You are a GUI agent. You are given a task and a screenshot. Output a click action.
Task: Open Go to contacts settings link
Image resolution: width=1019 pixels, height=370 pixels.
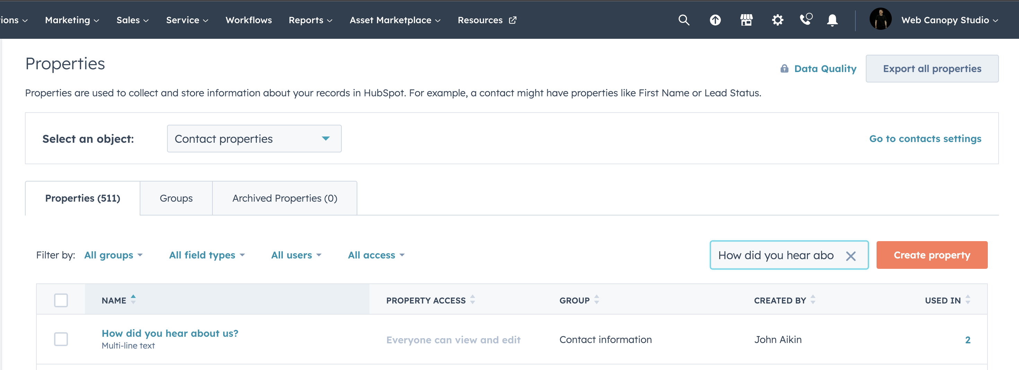(x=925, y=138)
